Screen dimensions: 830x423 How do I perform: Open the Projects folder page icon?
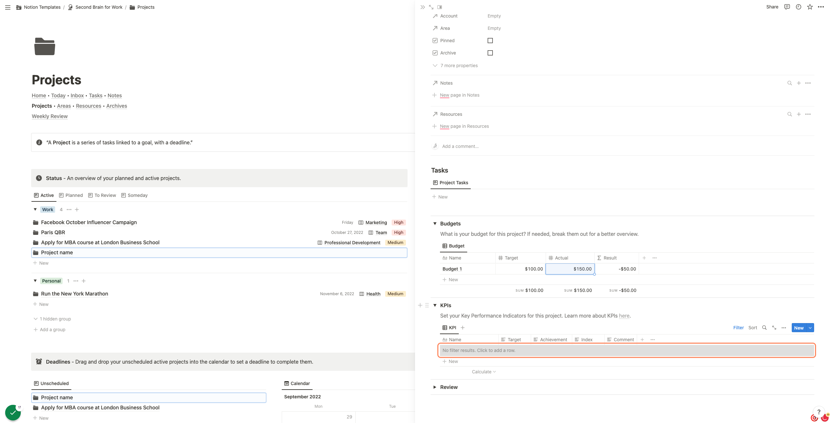click(45, 46)
